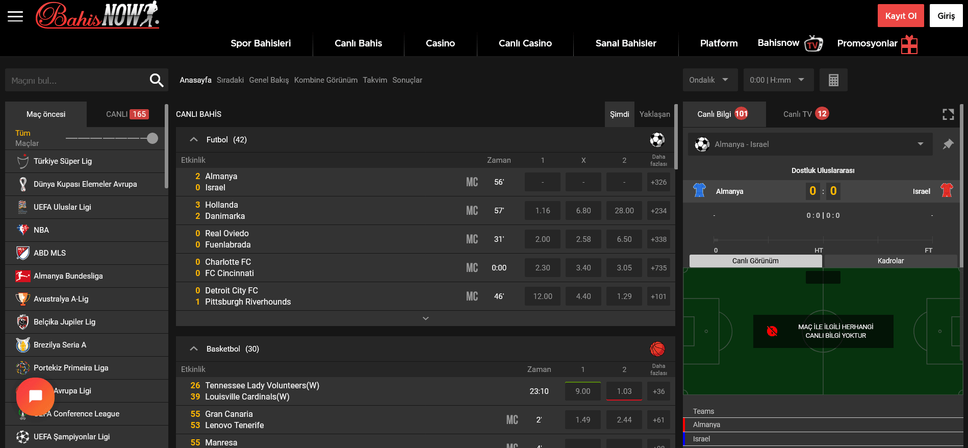Open the Canlı TV tab
Viewport: 968px width, 448px height.
pos(806,114)
